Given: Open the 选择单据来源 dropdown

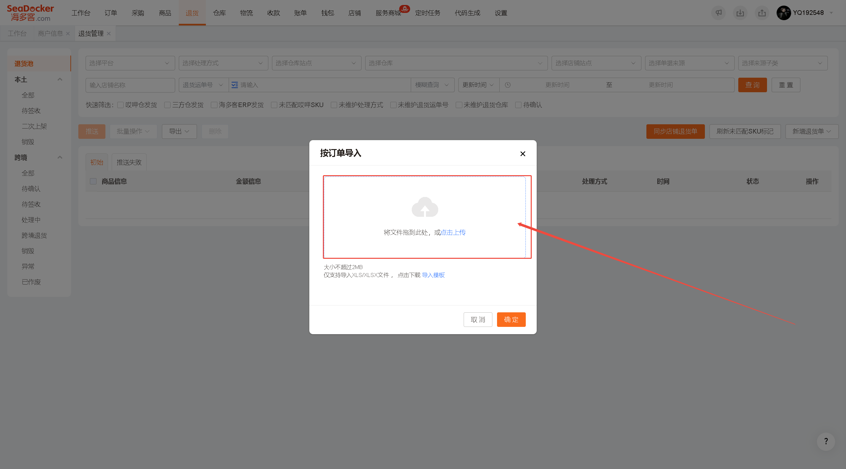Looking at the screenshot, I should coord(689,63).
